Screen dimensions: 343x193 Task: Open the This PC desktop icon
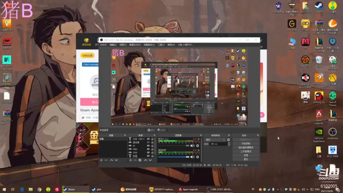pos(292,43)
